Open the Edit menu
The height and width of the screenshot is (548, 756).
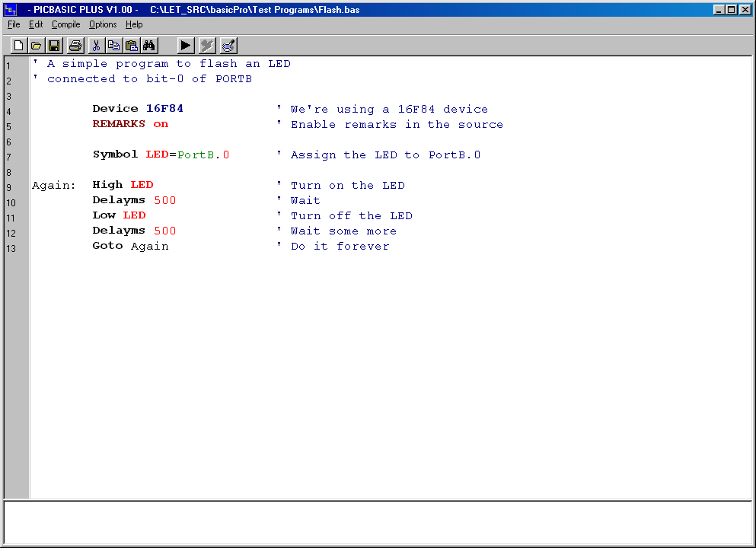(36, 24)
